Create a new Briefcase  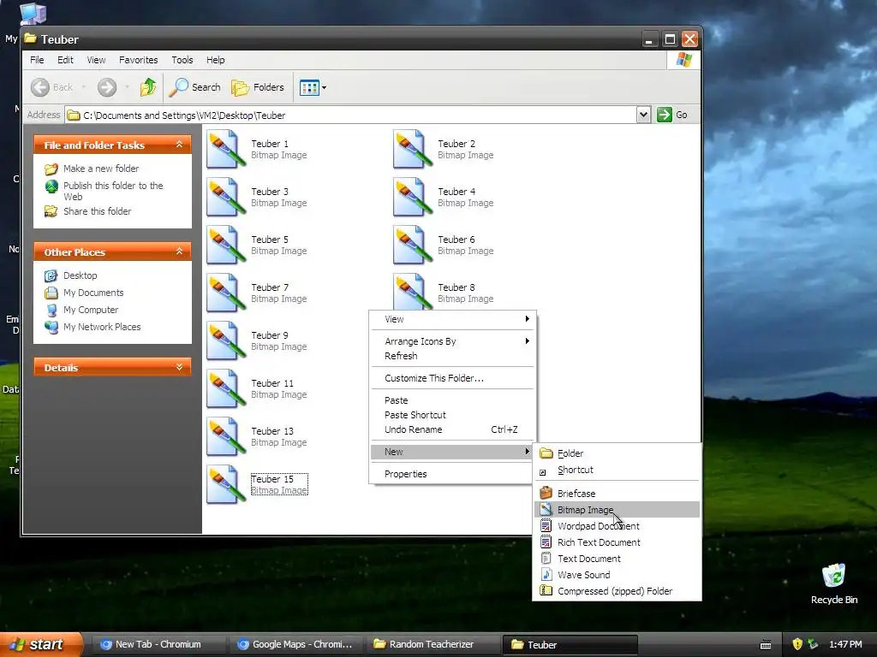(x=617, y=494)
